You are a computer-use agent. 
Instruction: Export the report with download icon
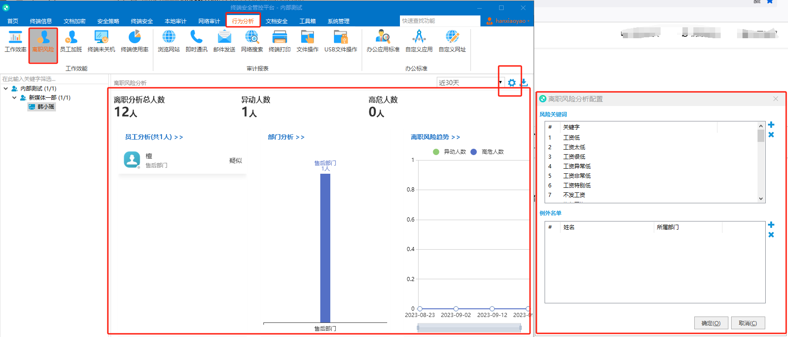click(524, 83)
